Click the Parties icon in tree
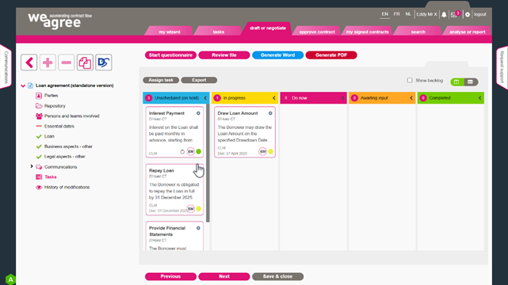This screenshot has width=508, height=285. pos(39,96)
